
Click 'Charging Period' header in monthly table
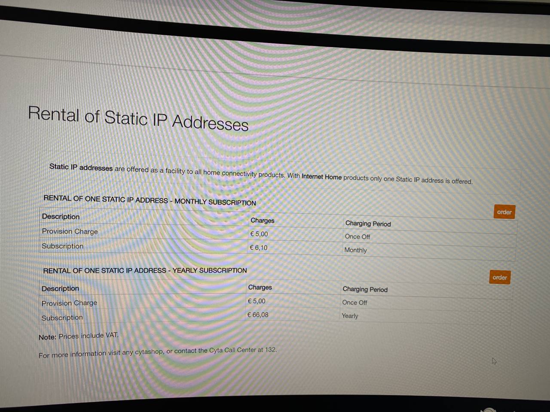point(368,224)
